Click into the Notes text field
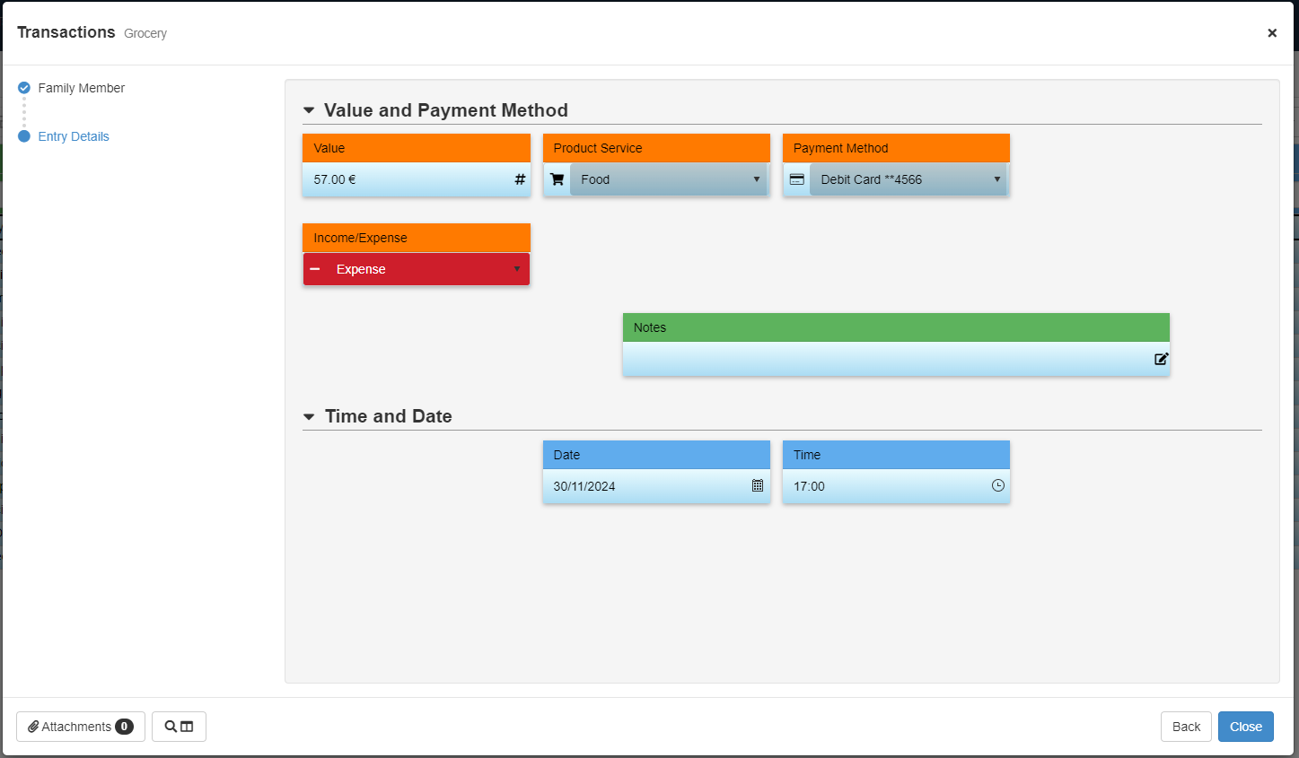1299x758 pixels. click(884, 359)
